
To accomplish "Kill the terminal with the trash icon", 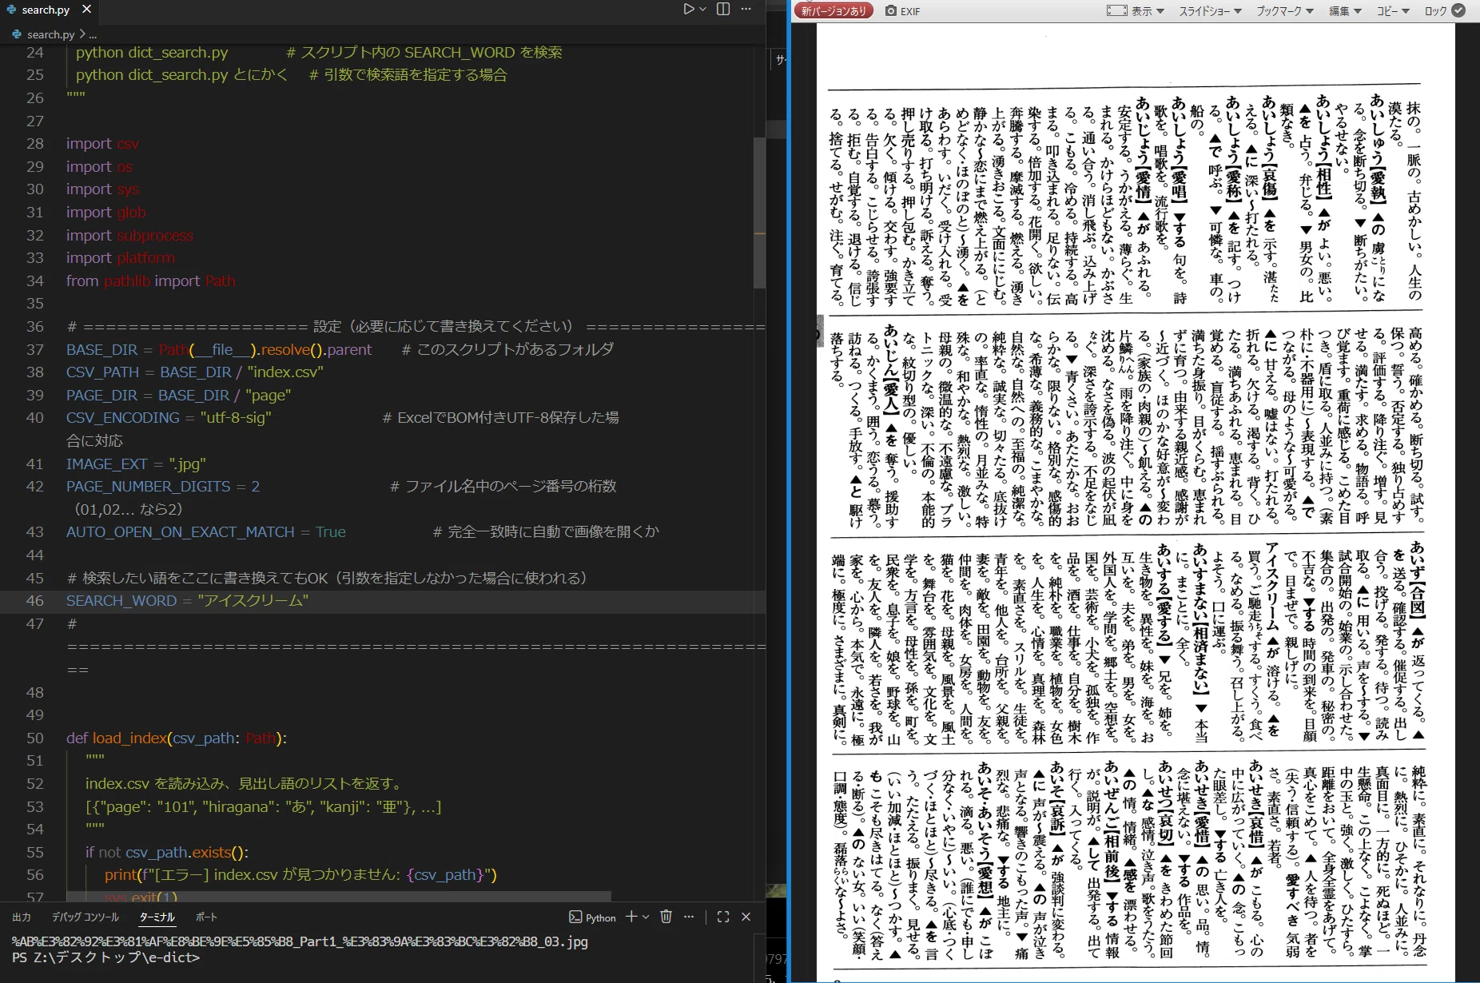I will (666, 917).
